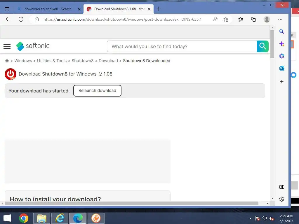Click the teal search magnifier button

(x=263, y=46)
